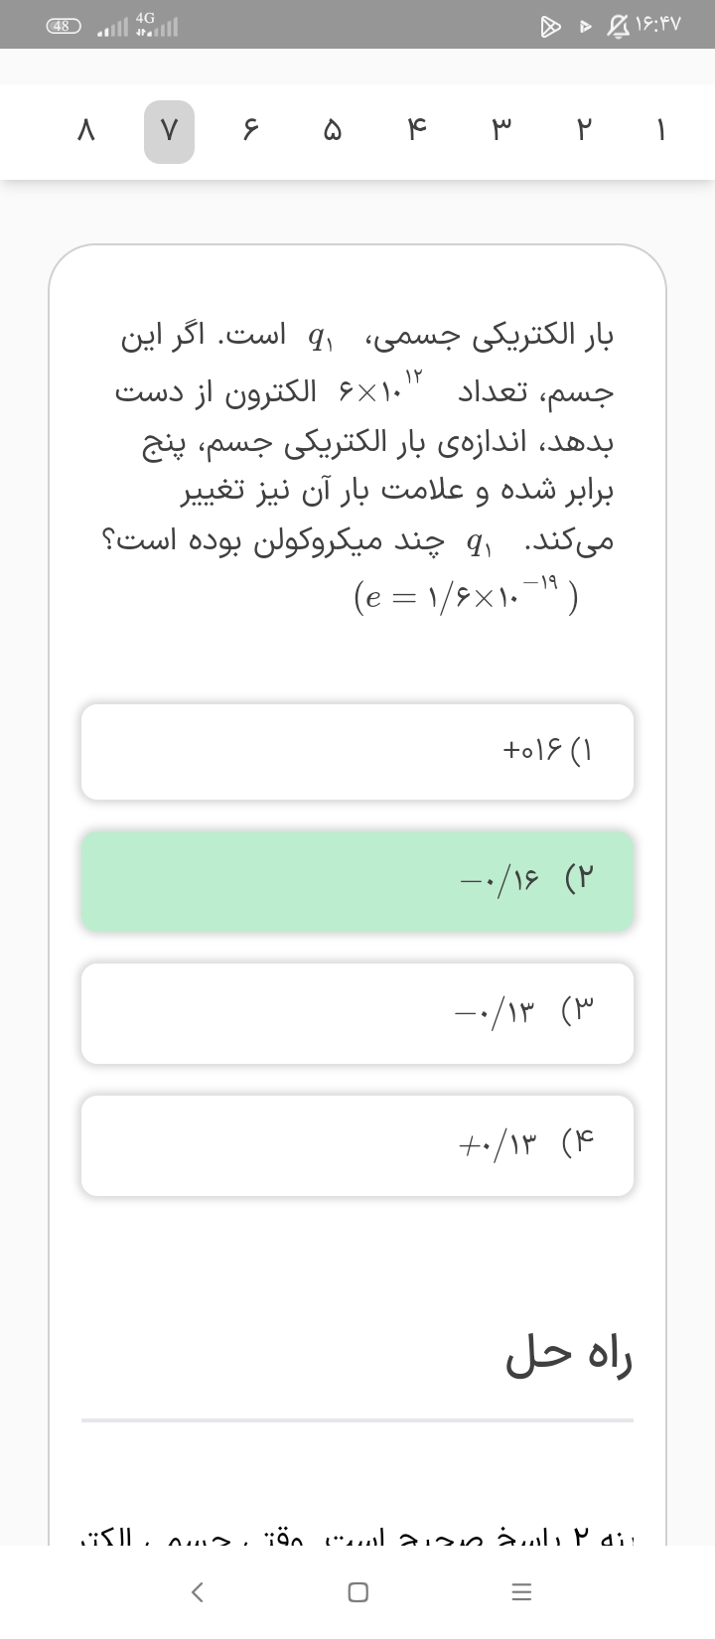The image size is (715, 1639).
Task: Switch to question 6 tab
Action: [x=250, y=131]
